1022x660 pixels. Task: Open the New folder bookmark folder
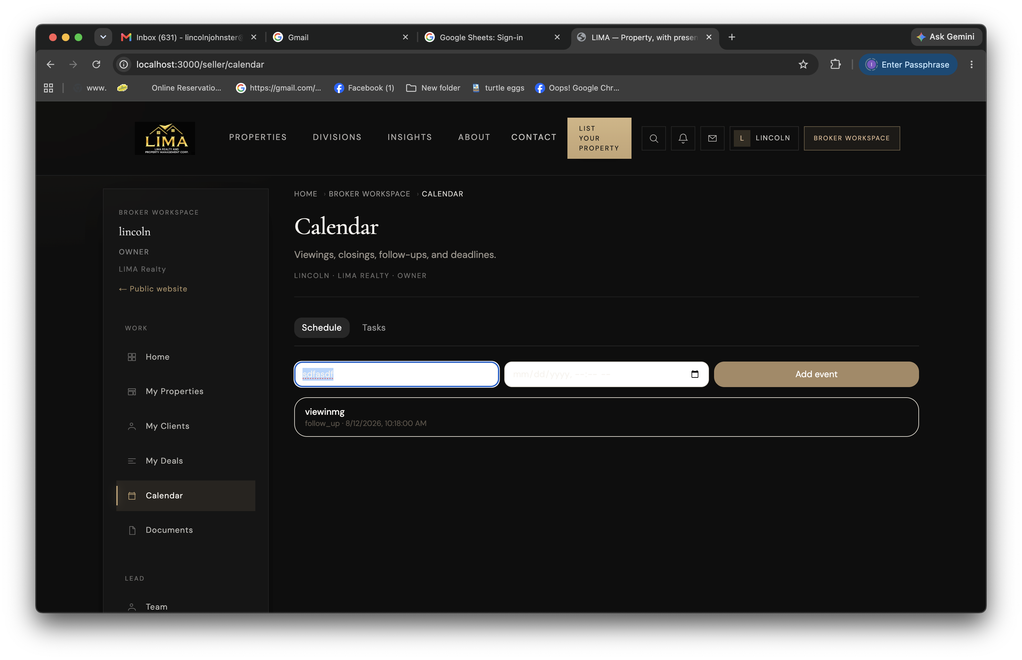point(433,88)
